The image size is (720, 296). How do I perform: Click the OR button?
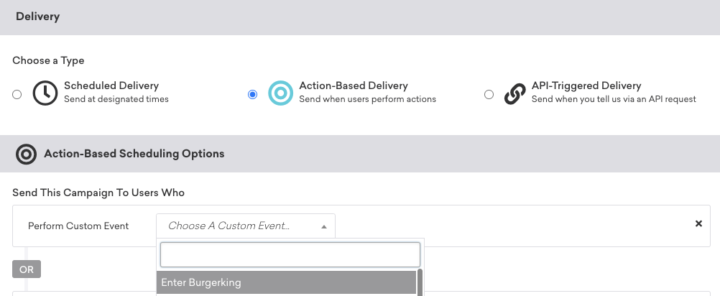pyautogui.click(x=27, y=269)
